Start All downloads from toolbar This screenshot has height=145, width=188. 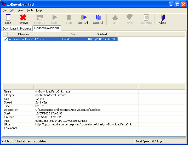[x=84, y=18]
